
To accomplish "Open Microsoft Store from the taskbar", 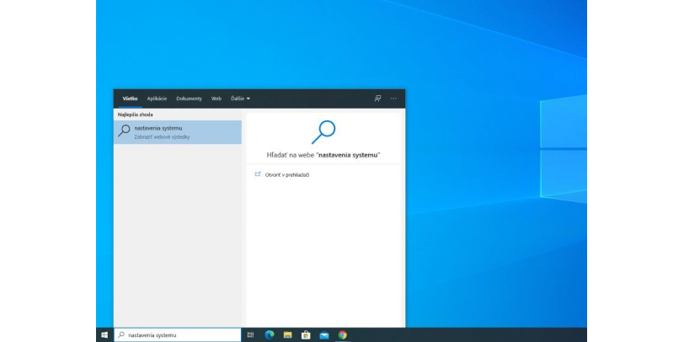I will point(306,334).
